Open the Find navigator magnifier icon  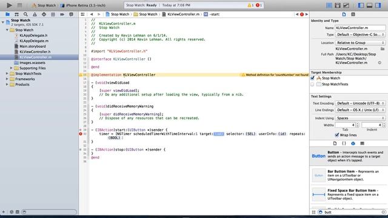[25, 15]
